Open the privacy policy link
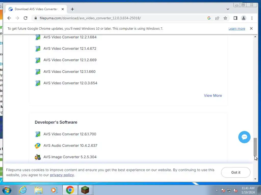 pyautogui.click(x=62, y=175)
